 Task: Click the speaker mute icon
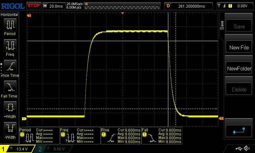click(246, 149)
